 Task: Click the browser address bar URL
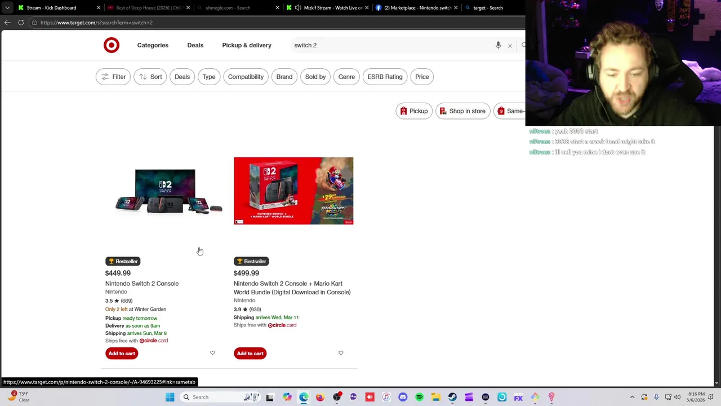click(x=96, y=23)
